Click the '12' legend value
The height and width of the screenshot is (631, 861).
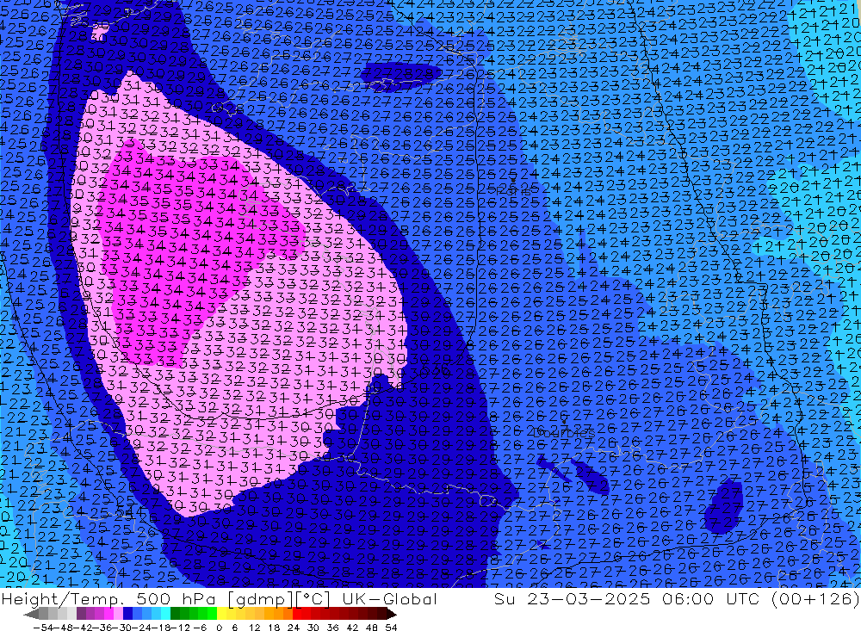point(255,628)
